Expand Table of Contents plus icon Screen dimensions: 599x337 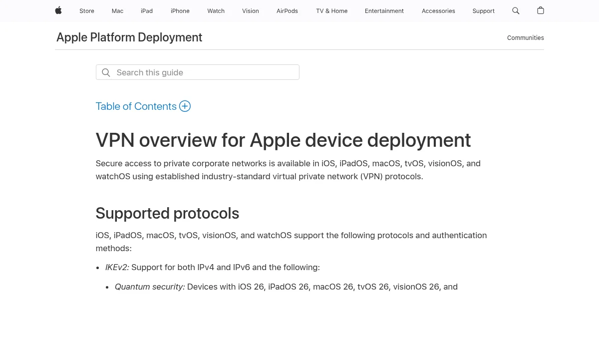pyautogui.click(x=185, y=106)
